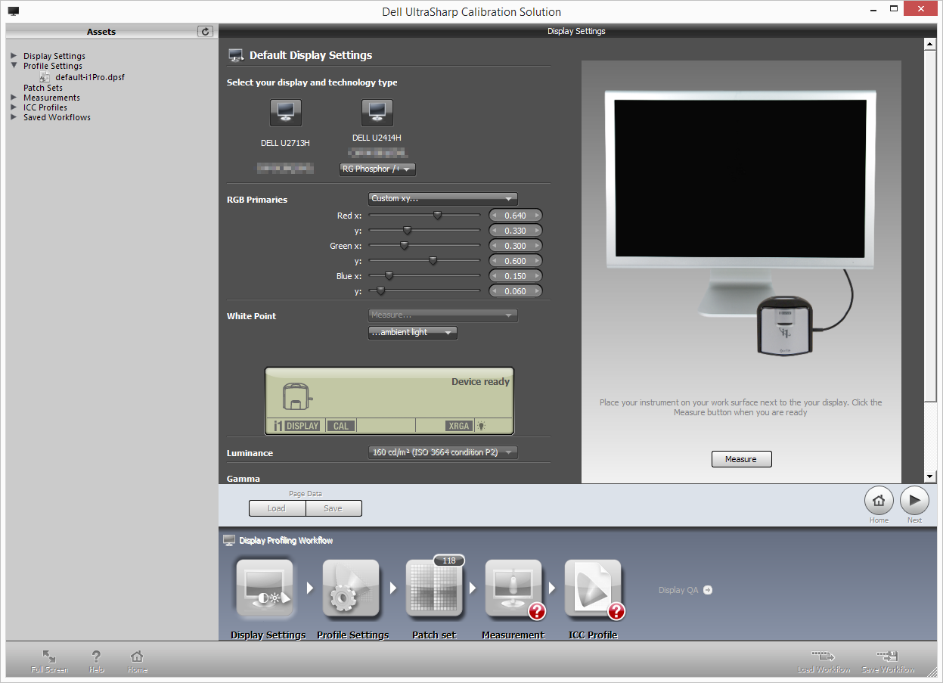
Task: Click the Green x value field 0.300
Action: pos(516,246)
